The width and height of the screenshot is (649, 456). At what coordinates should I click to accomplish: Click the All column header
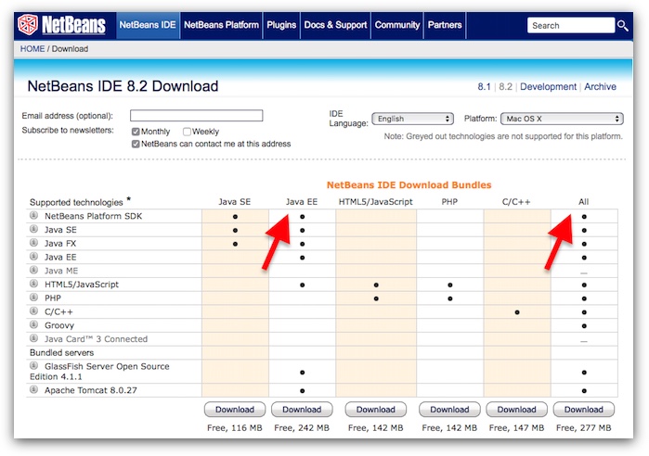[584, 201]
